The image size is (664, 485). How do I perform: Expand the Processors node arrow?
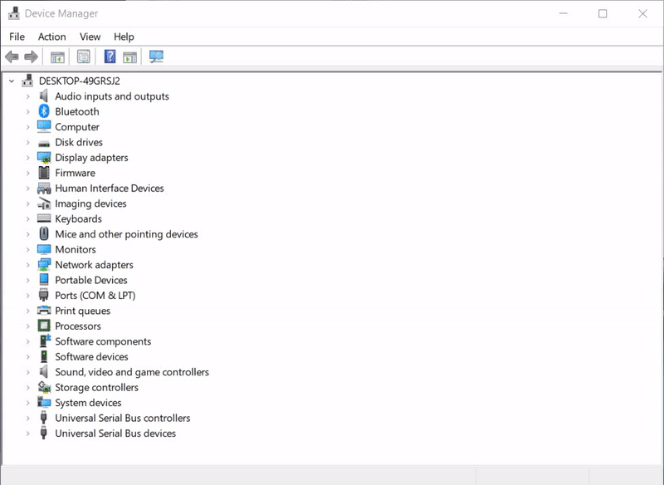[x=28, y=326]
